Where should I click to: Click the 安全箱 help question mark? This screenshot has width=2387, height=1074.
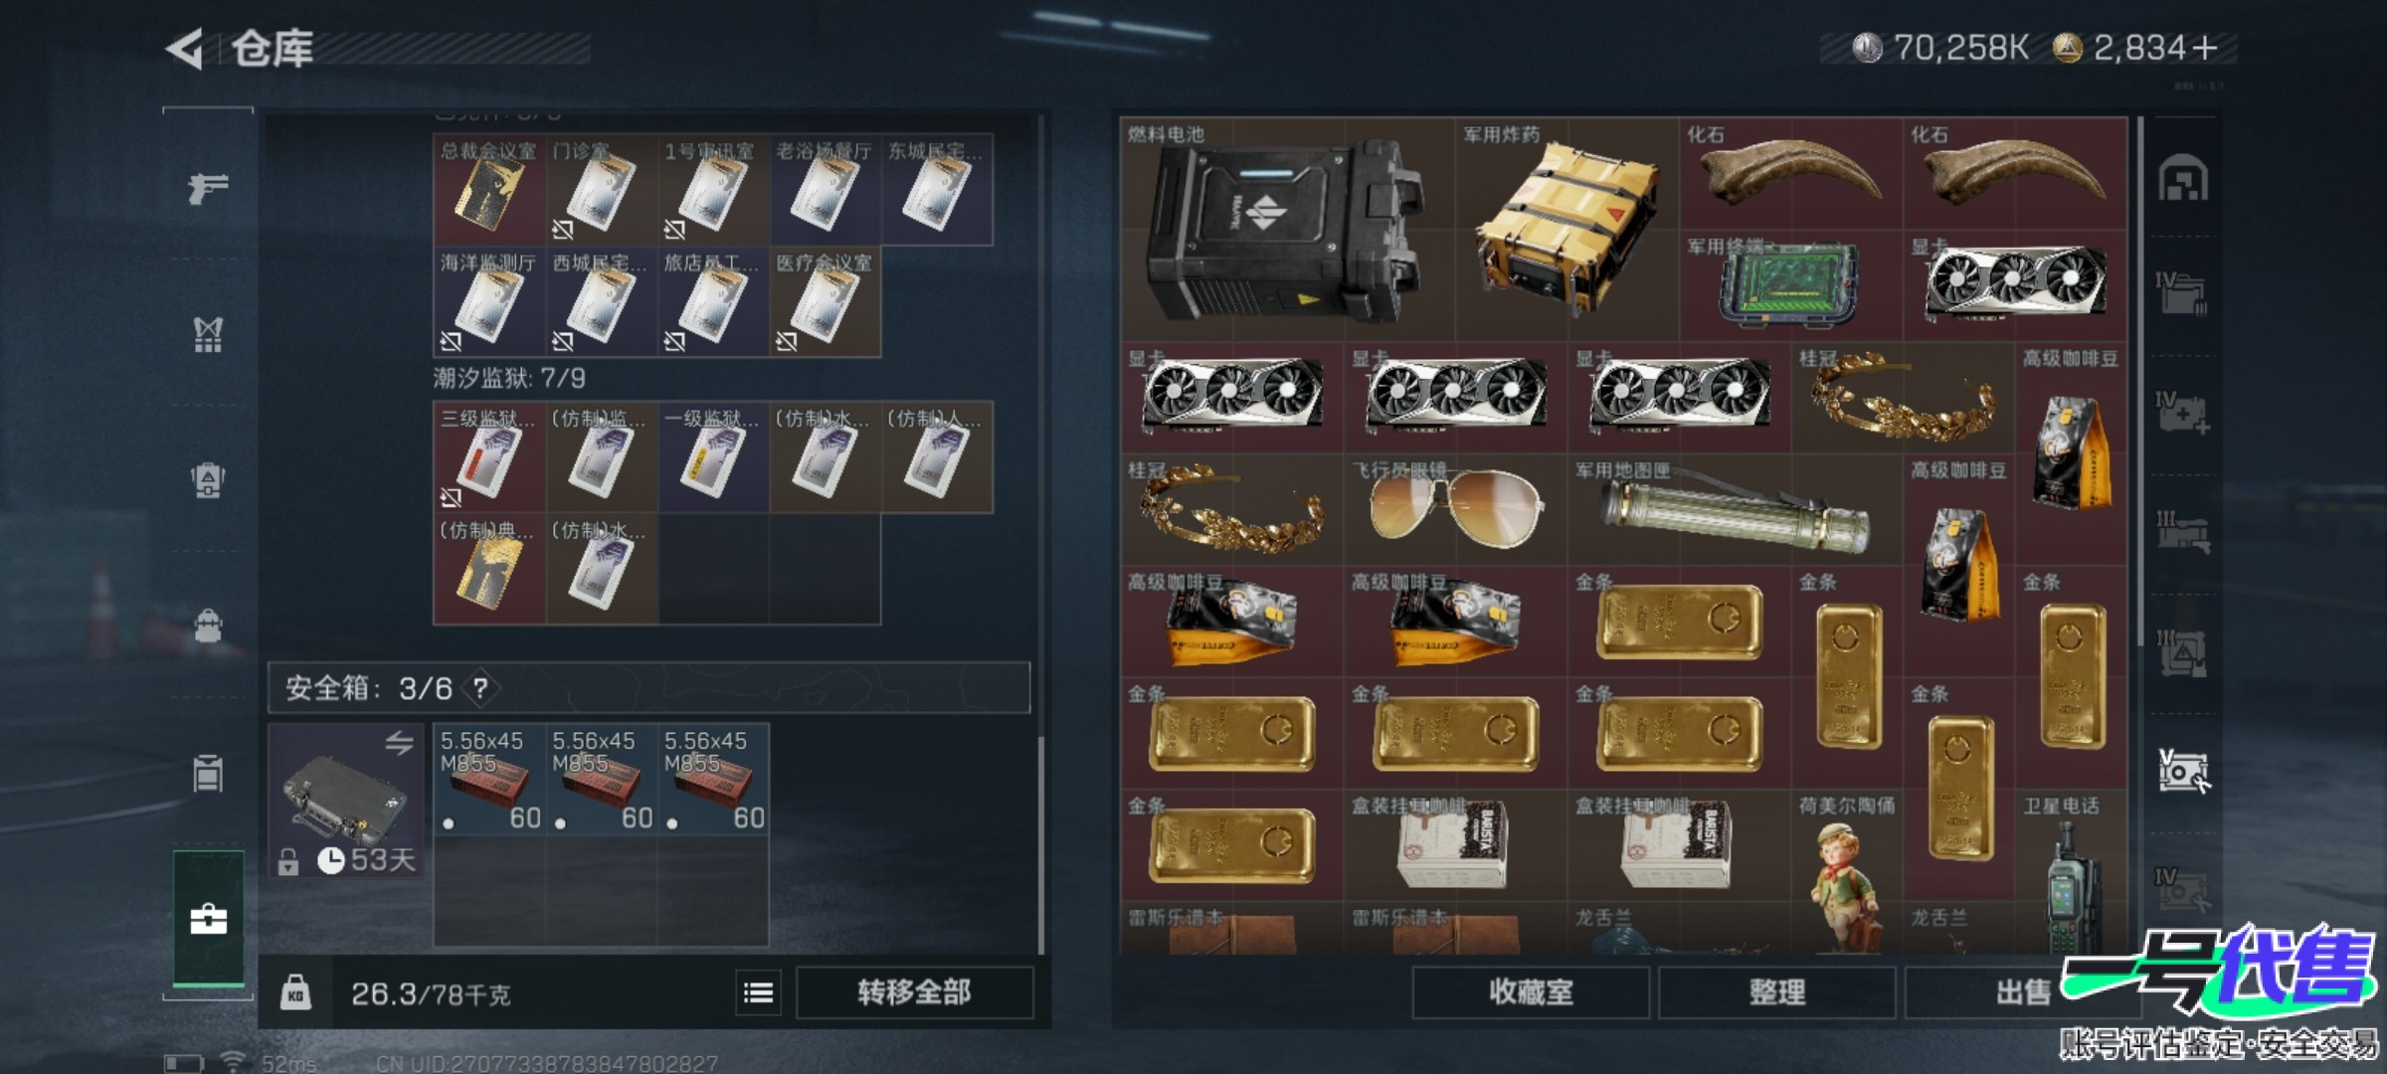point(481,687)
